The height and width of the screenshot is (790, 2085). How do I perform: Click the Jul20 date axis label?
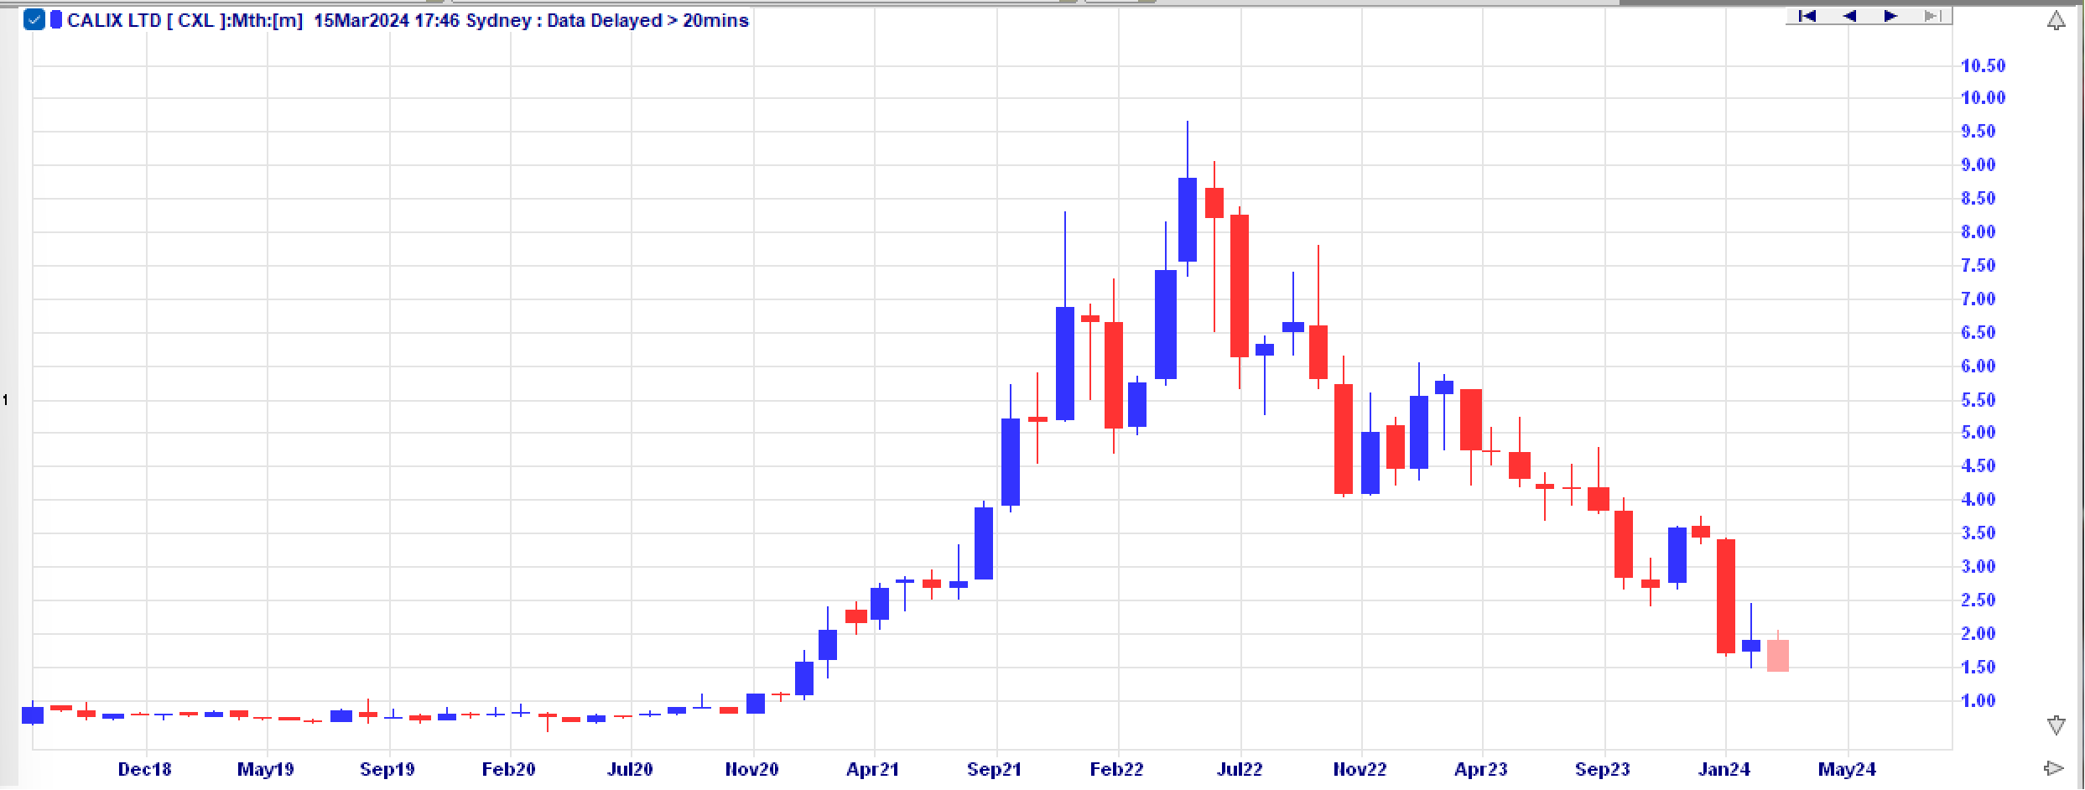[x=630, y=769]
